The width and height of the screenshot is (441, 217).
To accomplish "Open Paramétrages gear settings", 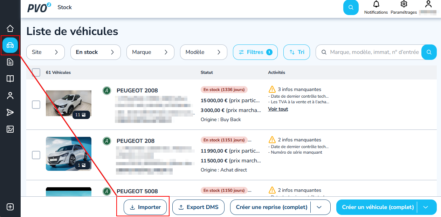I will 404,8.
